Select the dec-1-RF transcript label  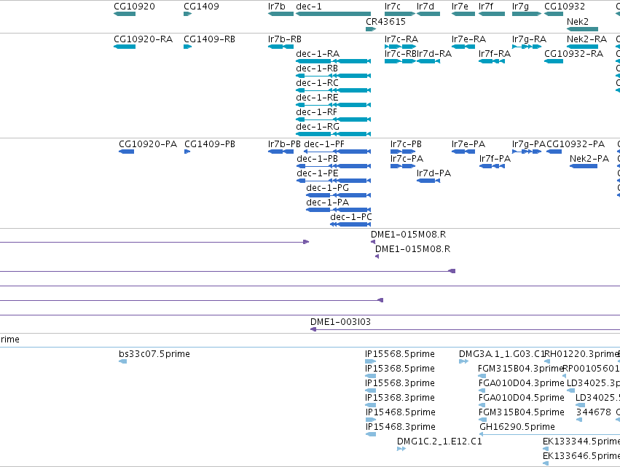(316, 112)
